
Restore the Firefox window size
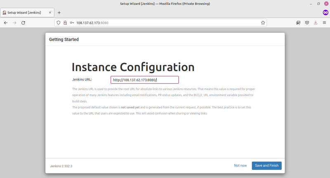coord(318,4)
